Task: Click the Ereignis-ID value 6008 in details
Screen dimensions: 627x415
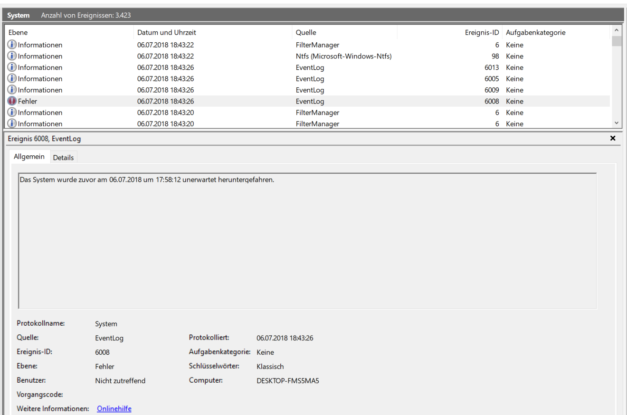Action: pyautogui.click(x=102, y=352)
